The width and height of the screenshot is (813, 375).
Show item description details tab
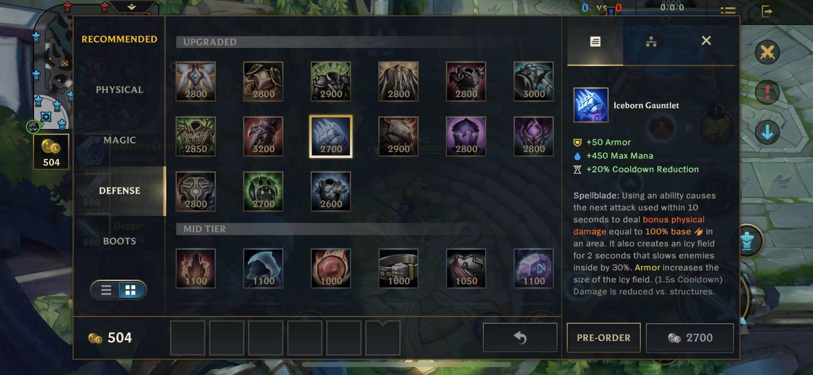coord(595,42)
